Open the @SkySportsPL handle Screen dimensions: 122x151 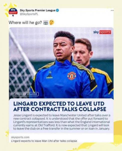pos(29,14)
